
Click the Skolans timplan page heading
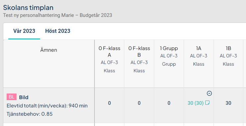click(x=28, y=8)
